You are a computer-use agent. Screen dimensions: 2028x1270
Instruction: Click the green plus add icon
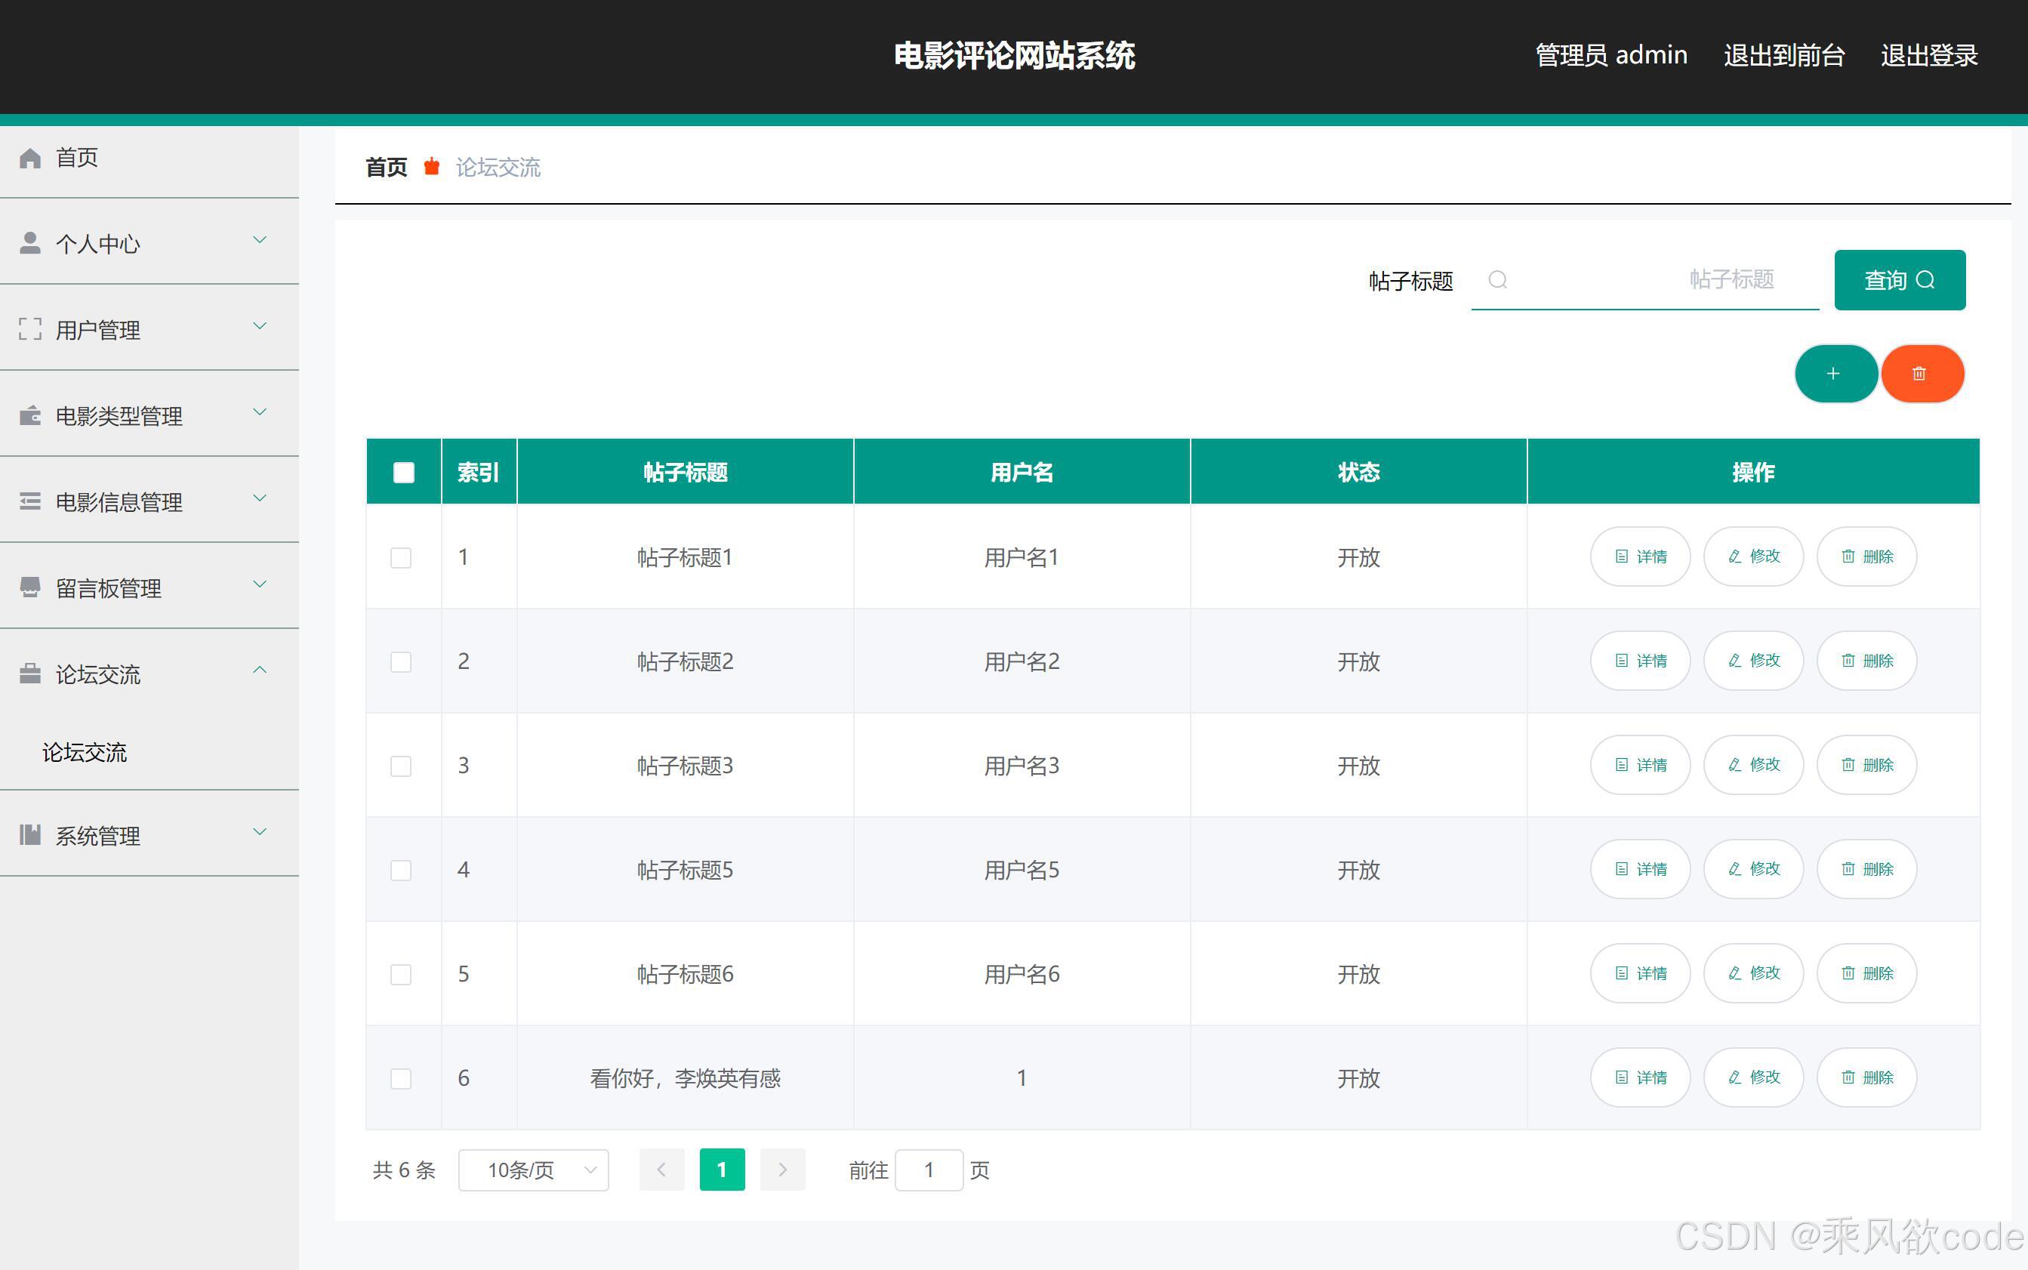pos(1835,373)
